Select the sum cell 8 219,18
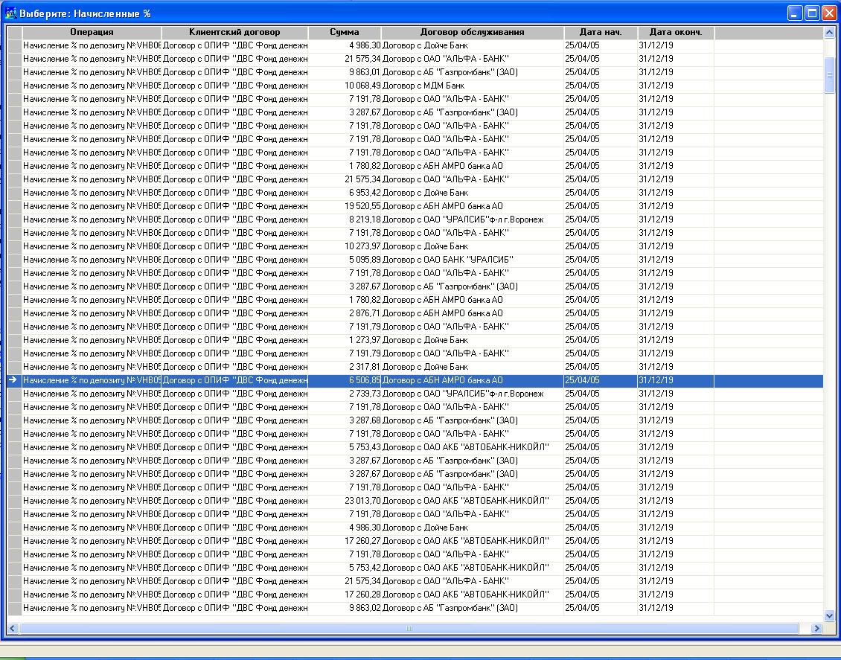841x660 pixels. click(345, 220)
